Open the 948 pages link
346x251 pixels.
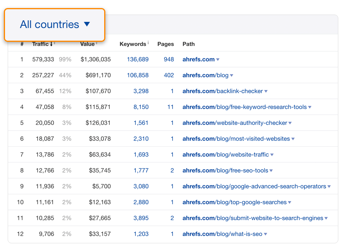pyautogui.click(x=169, y=59)
